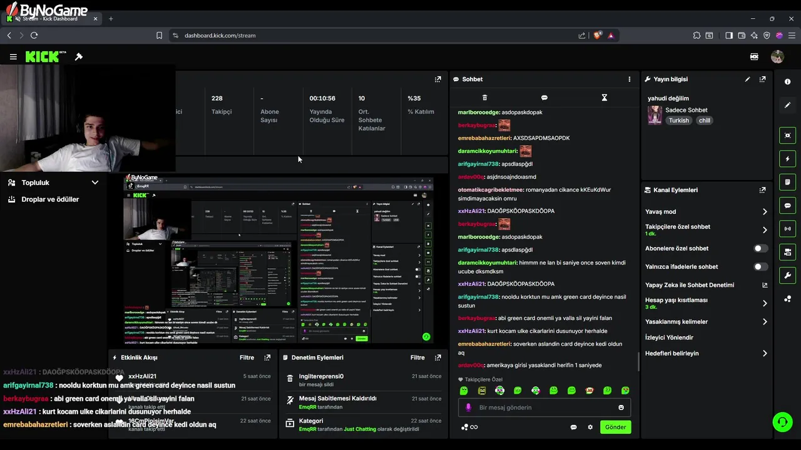Click the green KICK logo
This screenshot has height=450, width=801.
tap(42, 57)
